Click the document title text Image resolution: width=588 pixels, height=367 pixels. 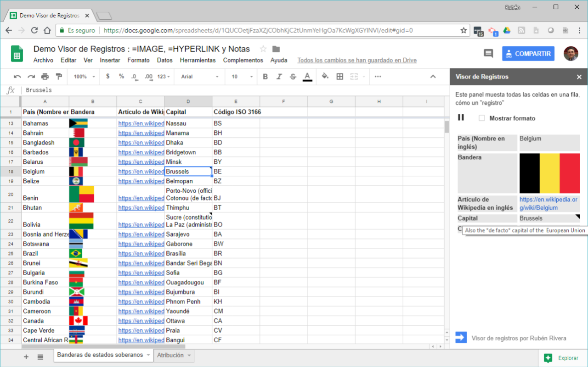[141, 49]
